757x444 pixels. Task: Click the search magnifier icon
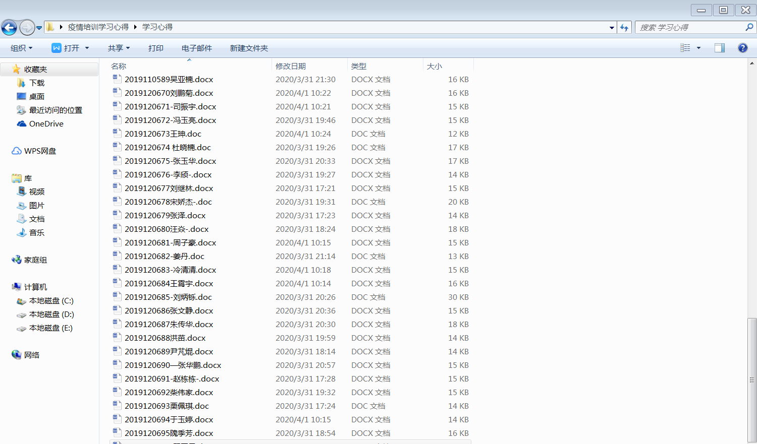tap(749, 27)
